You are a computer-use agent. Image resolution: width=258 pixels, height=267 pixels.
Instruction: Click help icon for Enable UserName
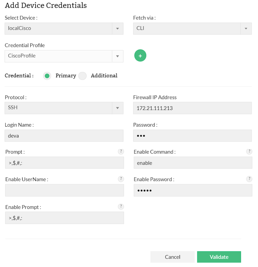(121, 179)
